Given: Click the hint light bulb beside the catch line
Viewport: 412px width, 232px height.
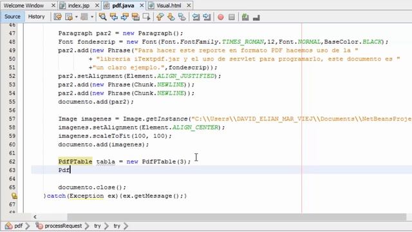Looking at the screenshot, I should click(x=14, y=196).
